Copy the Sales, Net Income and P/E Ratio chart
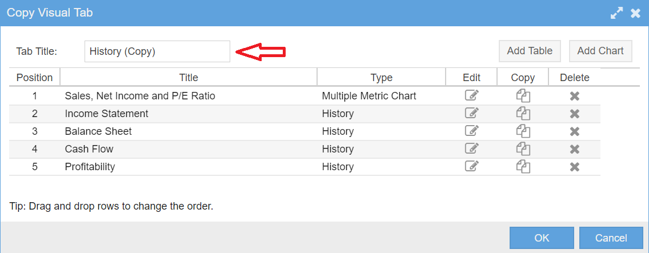 (523, 96)
